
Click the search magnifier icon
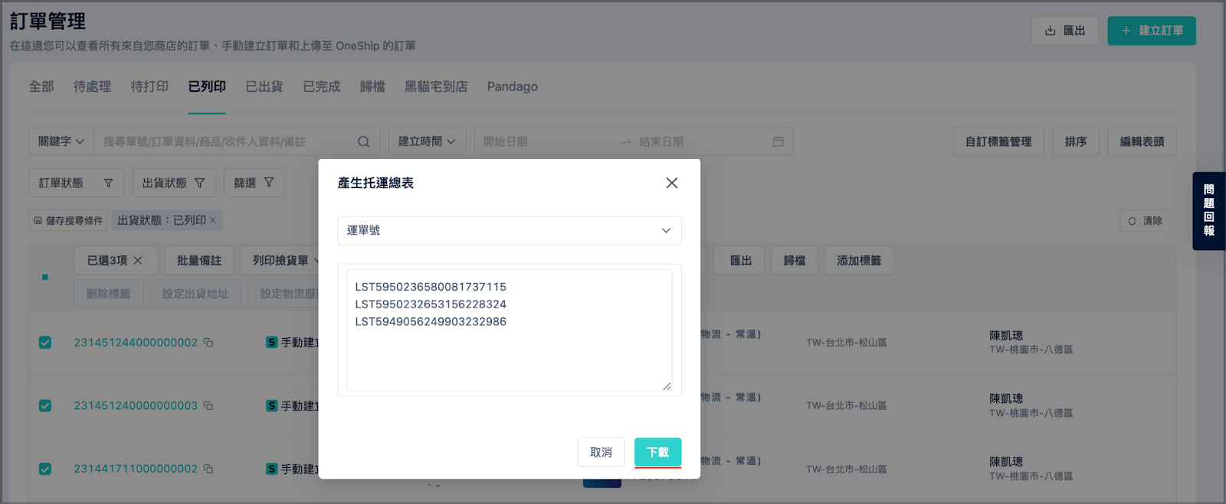[x=364, y=141]
